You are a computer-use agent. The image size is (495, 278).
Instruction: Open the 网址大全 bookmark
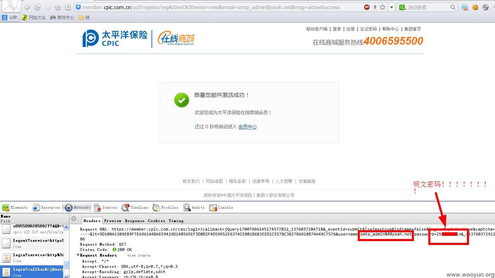pos(34,17)
